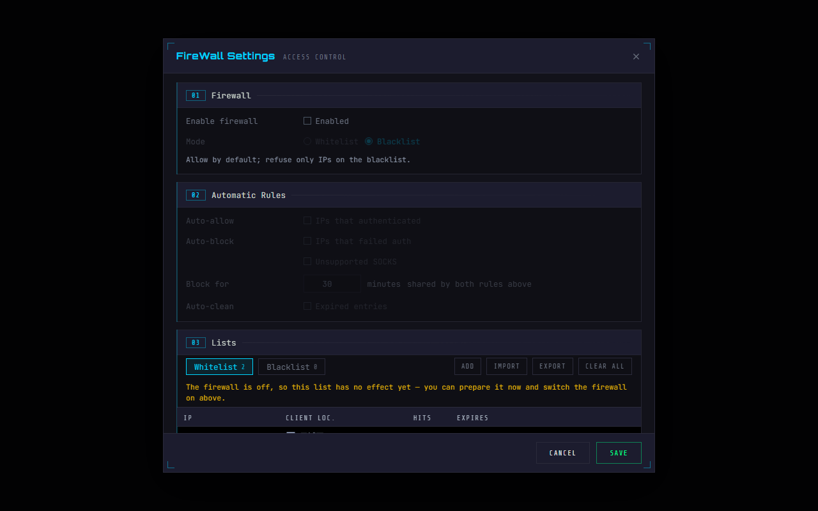Viewport: 818px width, 511px height.
Task: Click the 'Block for' row label
Action: [x=207, y=284]
